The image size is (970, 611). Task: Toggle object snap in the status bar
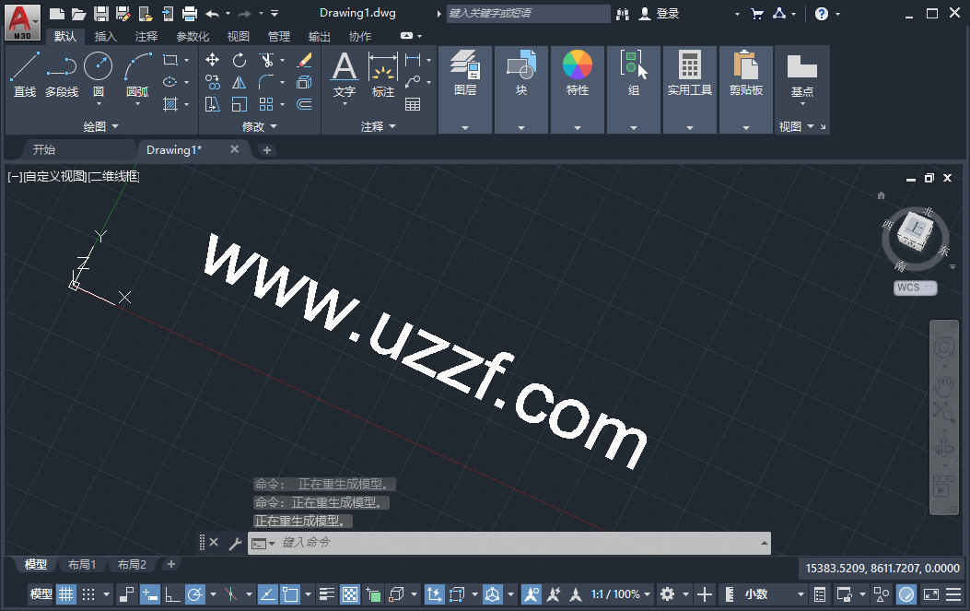288,594
